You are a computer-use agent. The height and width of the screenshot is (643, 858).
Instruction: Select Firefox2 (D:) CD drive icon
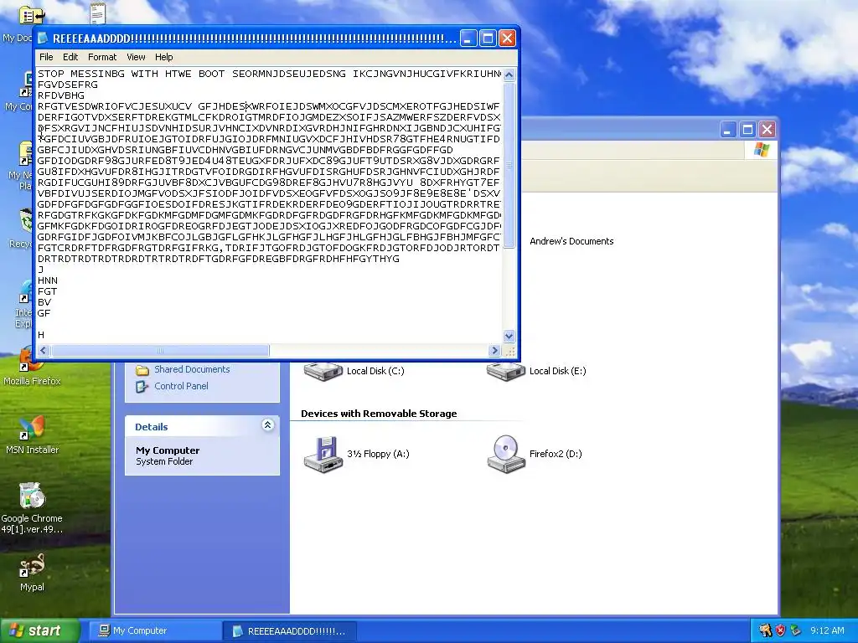coord(505,454)
